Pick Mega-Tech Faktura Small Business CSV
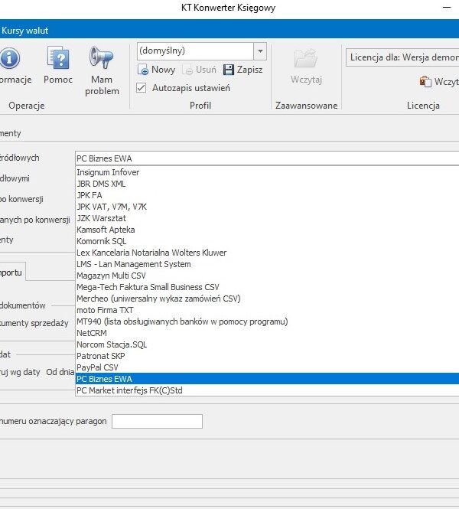 [x=268, y=287]
